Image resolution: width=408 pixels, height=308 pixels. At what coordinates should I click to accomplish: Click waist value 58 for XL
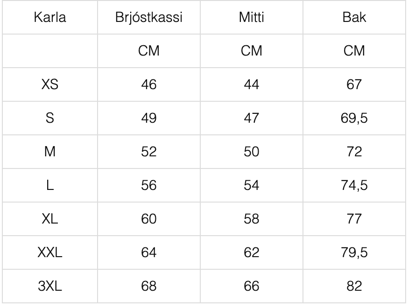pos(251,219)
